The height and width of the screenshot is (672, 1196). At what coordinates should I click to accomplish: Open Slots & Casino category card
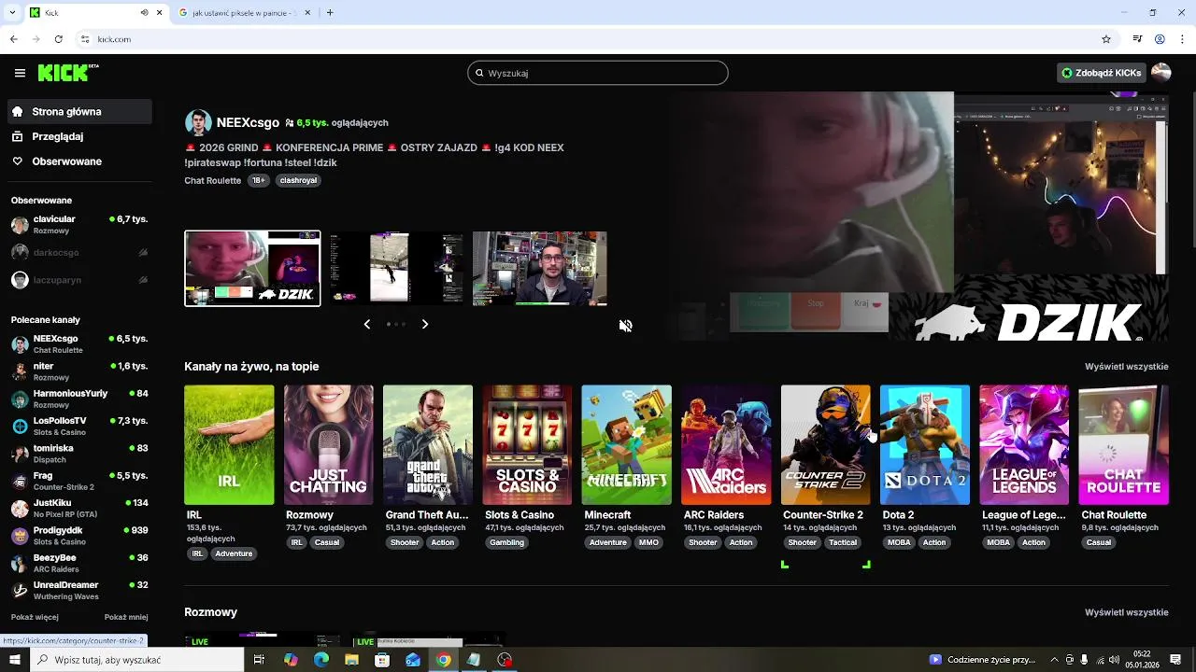tap(527, 445)
